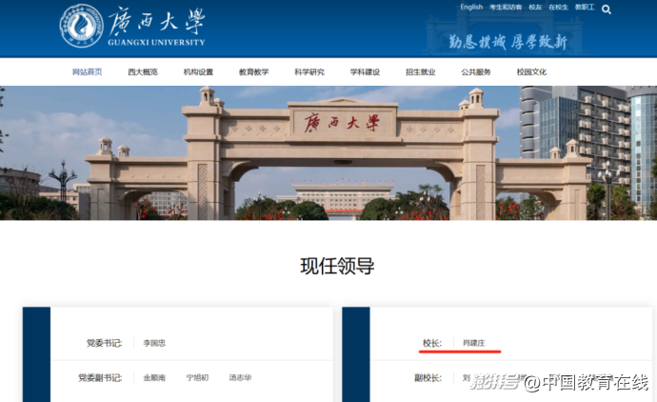Open the 西大概览 menu
This screenshot has height=402, width=657.
click(x=143, y=72)
